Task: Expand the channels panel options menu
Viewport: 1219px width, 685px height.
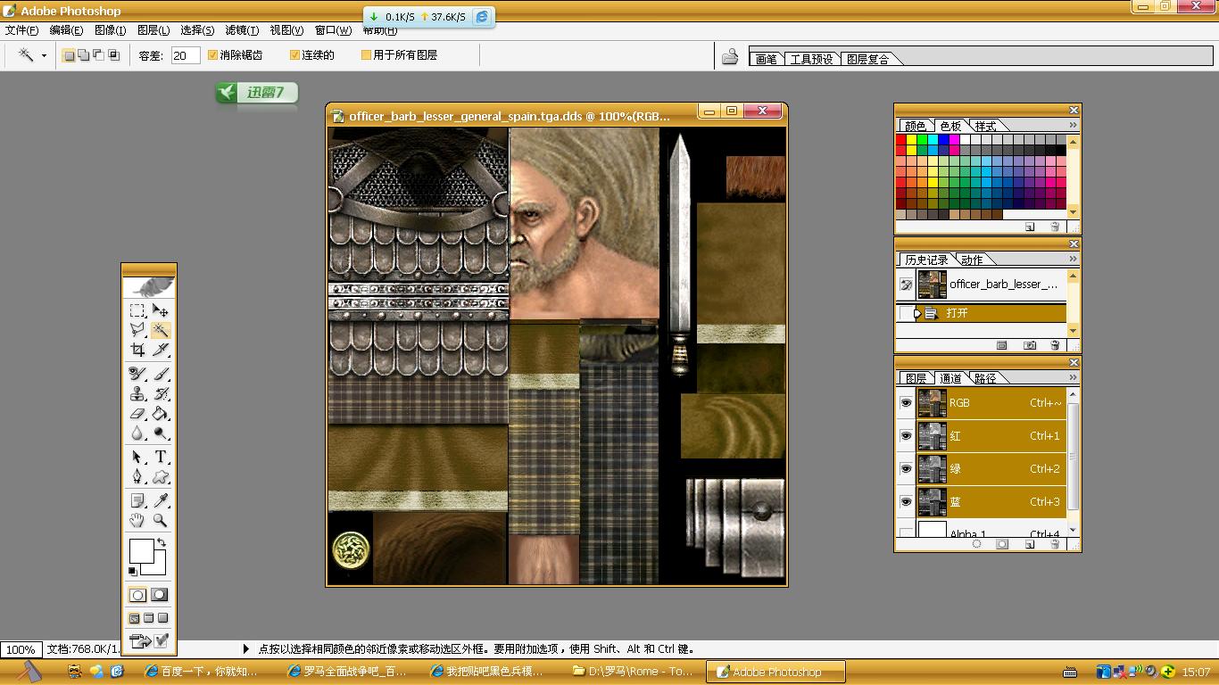Action: pos(1073,377)
